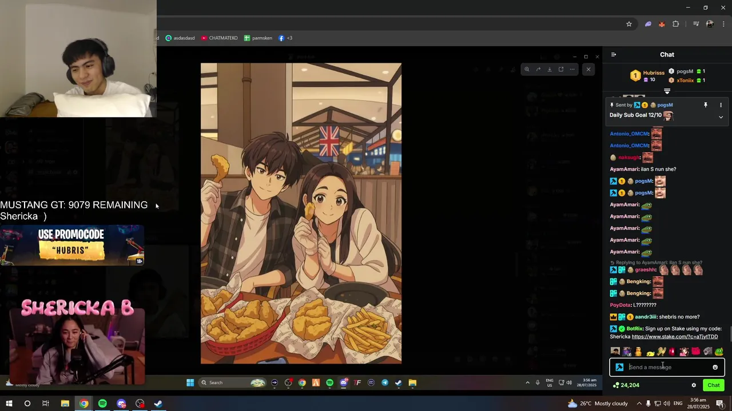Open Task View on the Windows taskbar

point(46,404)
